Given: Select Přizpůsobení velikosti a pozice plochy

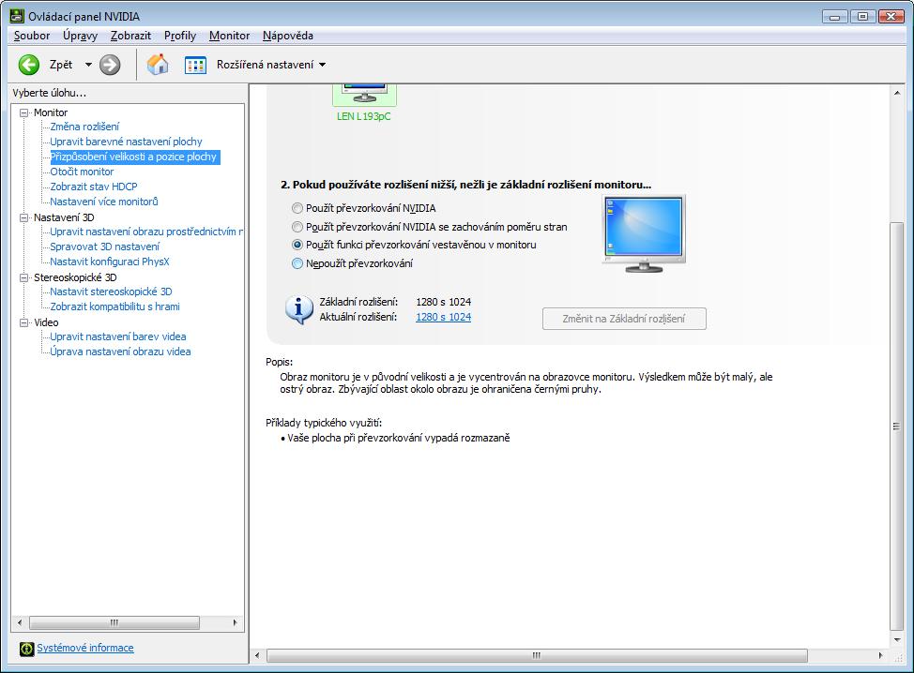Looking at the screenshot, I should tap(133, 157).
